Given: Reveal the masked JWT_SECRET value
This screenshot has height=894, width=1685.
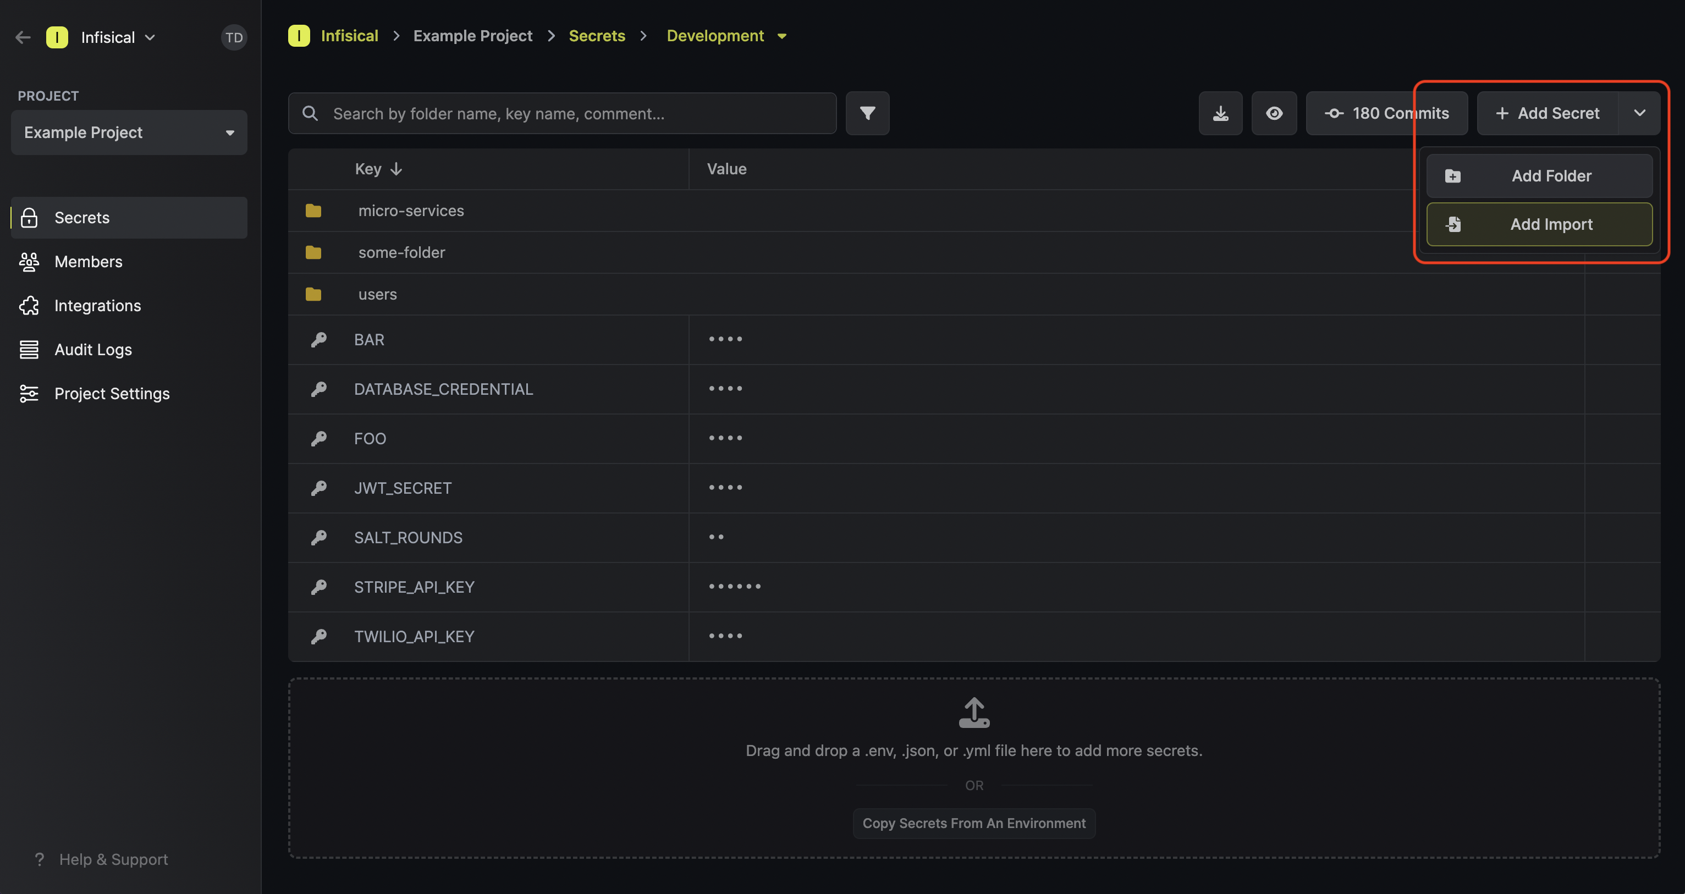Looking at the screenshot, I should pos(725,488).
